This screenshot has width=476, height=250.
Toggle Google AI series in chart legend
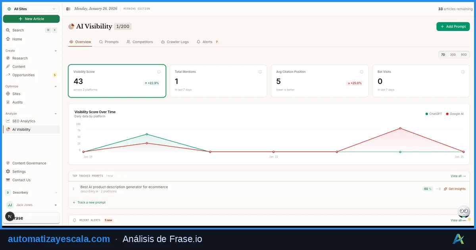[x=455, y=114]
